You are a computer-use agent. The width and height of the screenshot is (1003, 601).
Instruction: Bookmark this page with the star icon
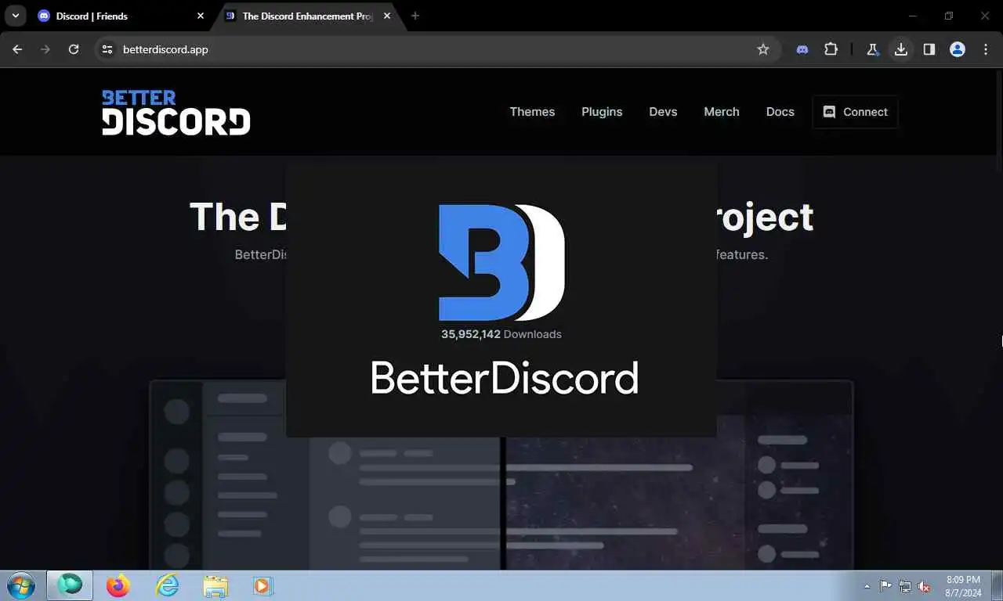pyautogui.click(x=763, y=49)
